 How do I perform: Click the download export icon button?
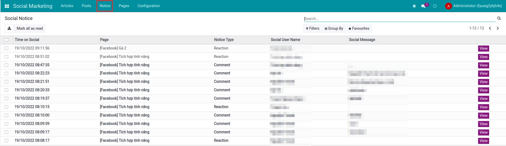pos(9,28)
